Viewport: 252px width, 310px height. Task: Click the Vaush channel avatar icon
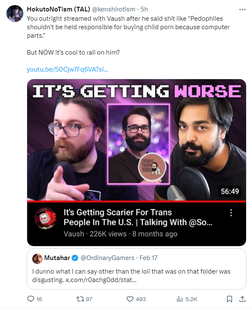pos(45,218)
